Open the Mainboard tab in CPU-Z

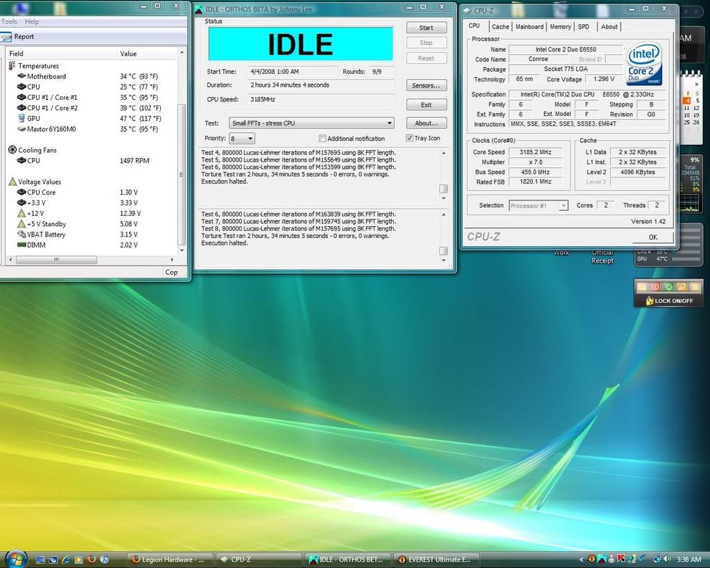pos(529,27)
